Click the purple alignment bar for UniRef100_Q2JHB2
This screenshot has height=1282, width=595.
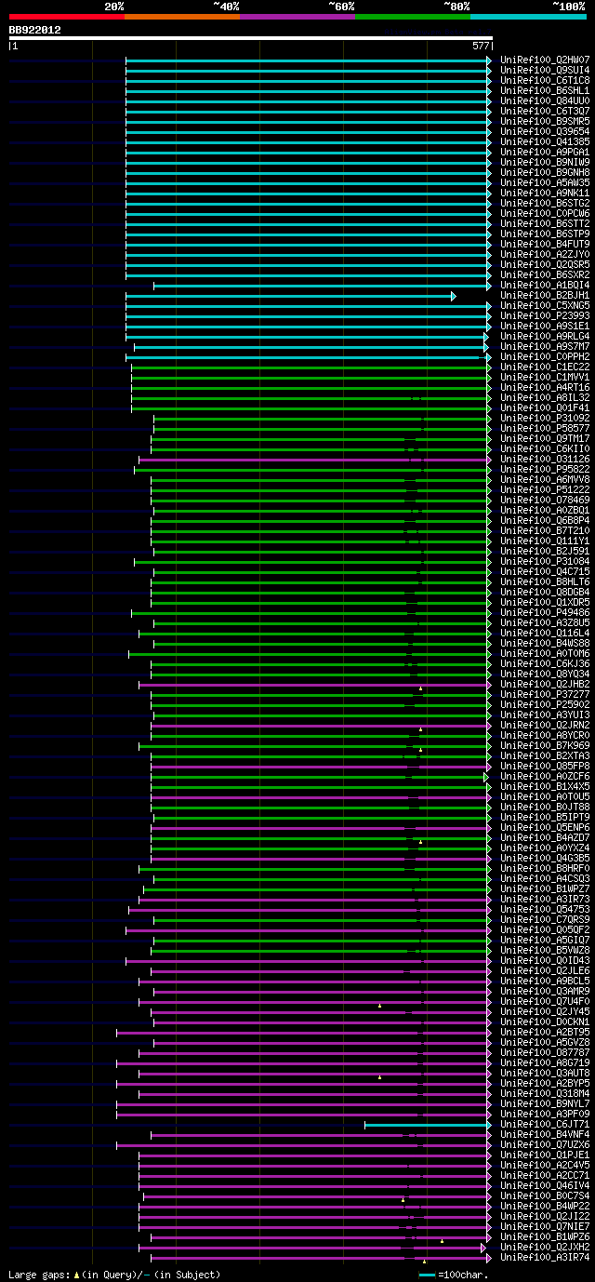tap(315, 685)
